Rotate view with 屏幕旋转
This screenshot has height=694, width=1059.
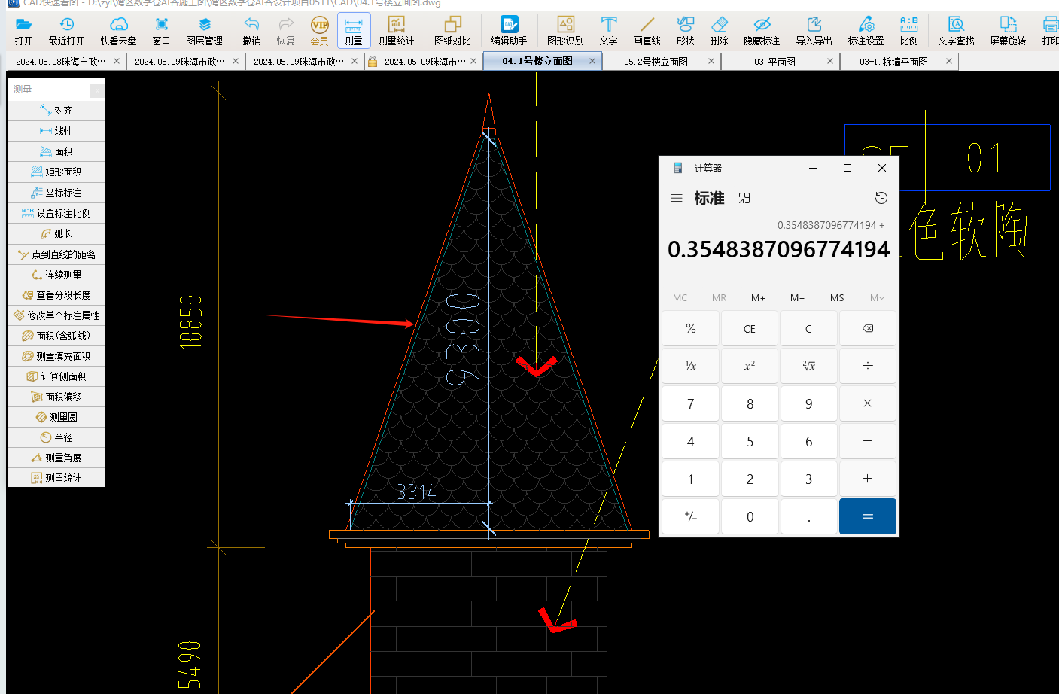point(1008,32)
